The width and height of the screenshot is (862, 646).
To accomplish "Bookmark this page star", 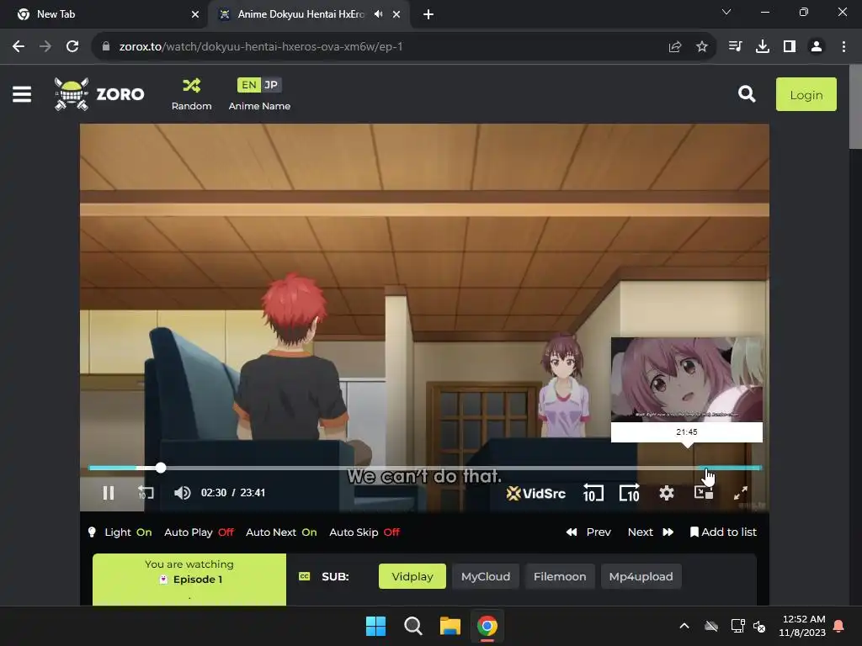I will (x=702, y=47).
